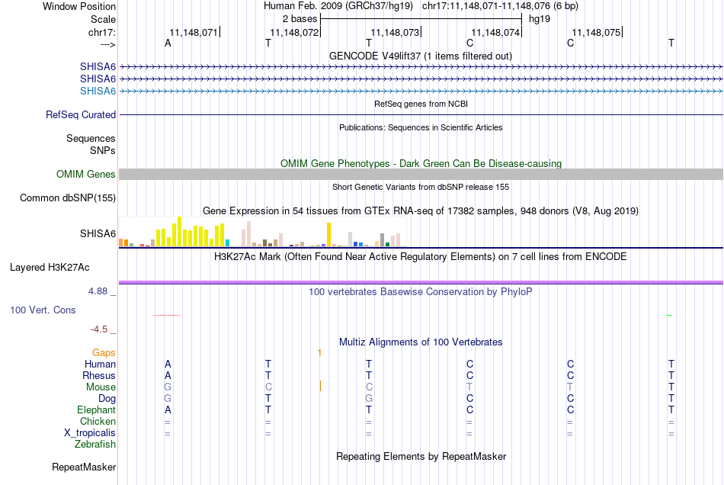This screenshot has width=724, height=485.
Task: Click the OMIM Gene Phenotypes green title
Action: [x=421, y=163]
